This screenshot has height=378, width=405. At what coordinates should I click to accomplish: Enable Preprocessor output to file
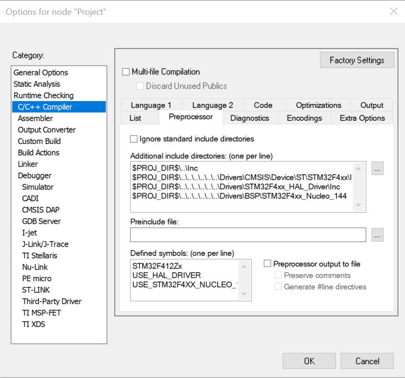[x=268, y=264]
